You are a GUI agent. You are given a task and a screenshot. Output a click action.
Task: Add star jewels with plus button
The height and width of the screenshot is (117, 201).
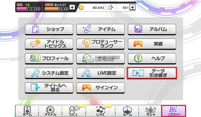click(132, 7)
